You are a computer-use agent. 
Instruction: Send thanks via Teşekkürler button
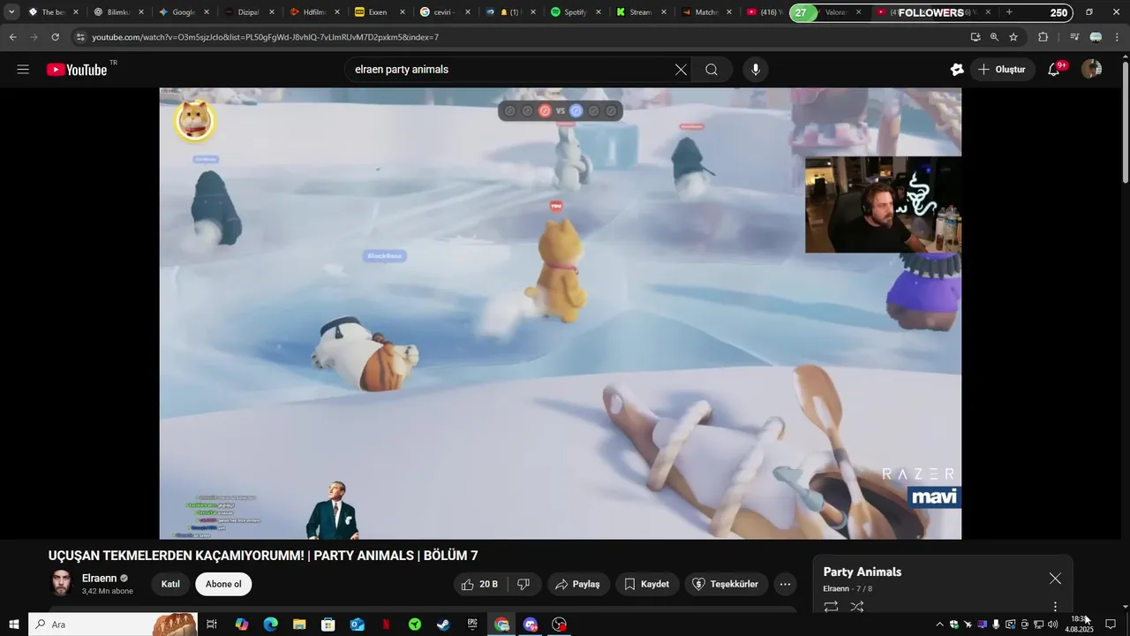[725, 584]
